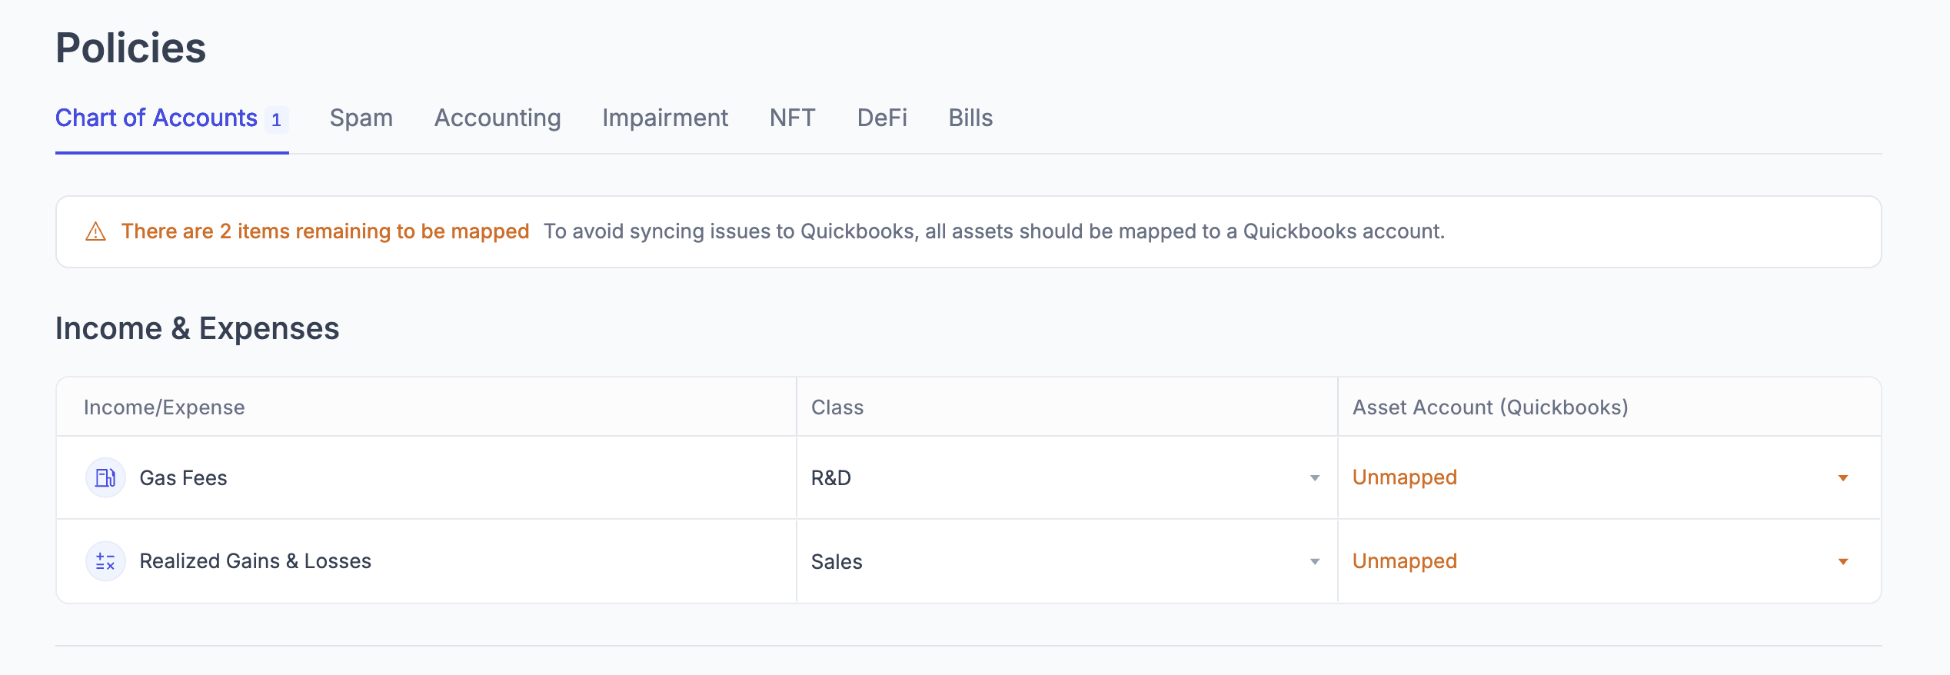Click the count badge on Chart of Accounts
This screenshot has height=675, width=1950.
276,120
